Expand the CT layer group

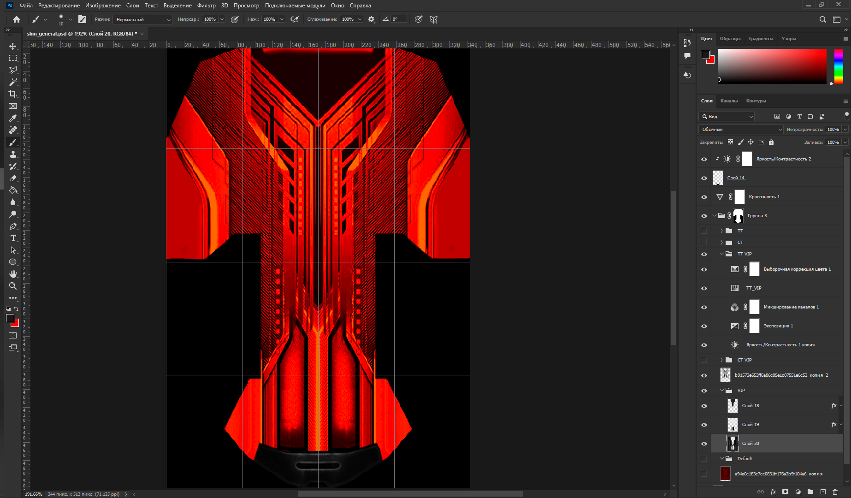(721, 243)
